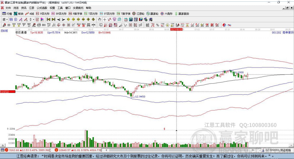This screenshot has width=294, height=159.
Task: Open 赢家服务 with the dollar icon
Action: [182, 14]
